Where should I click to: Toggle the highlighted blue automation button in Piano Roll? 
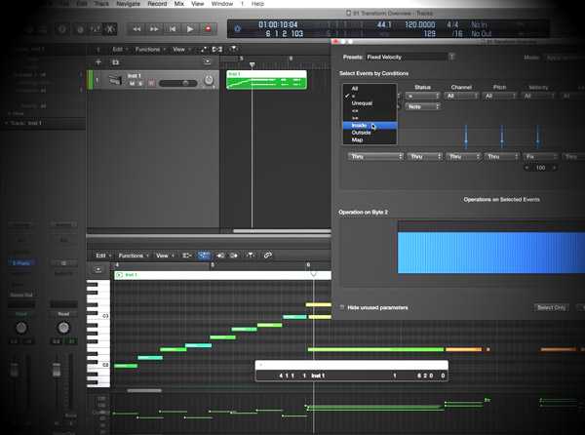point(204,256)
